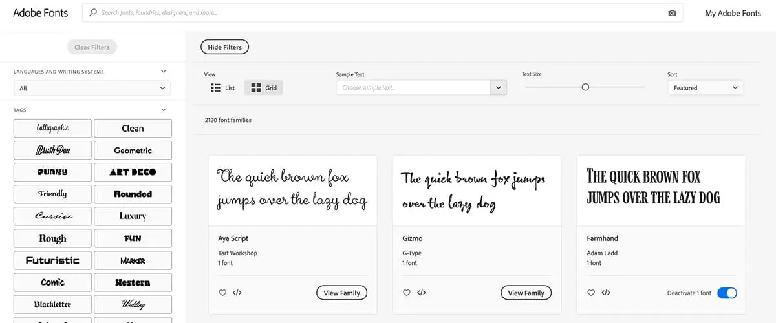Go to Adobe Fonts home logo
Image resolution: width=776 pixels, height=323 pixels.
40,13
